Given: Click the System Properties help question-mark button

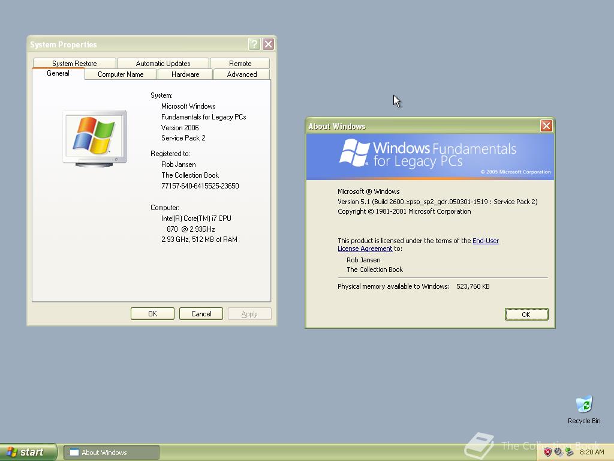Looking at the screenshot, I should click(x=254, y=44).
